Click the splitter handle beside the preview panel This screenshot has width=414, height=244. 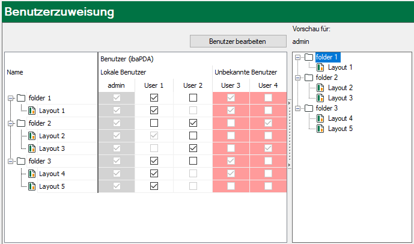click(289, 133)
